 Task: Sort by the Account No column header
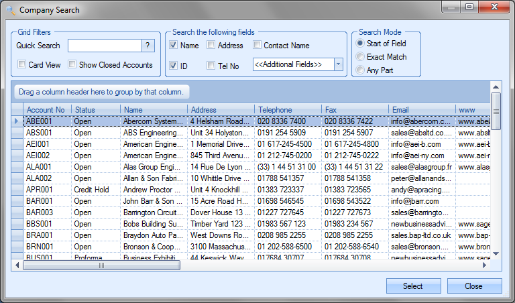pyautogui.click(x=46, y=110)
